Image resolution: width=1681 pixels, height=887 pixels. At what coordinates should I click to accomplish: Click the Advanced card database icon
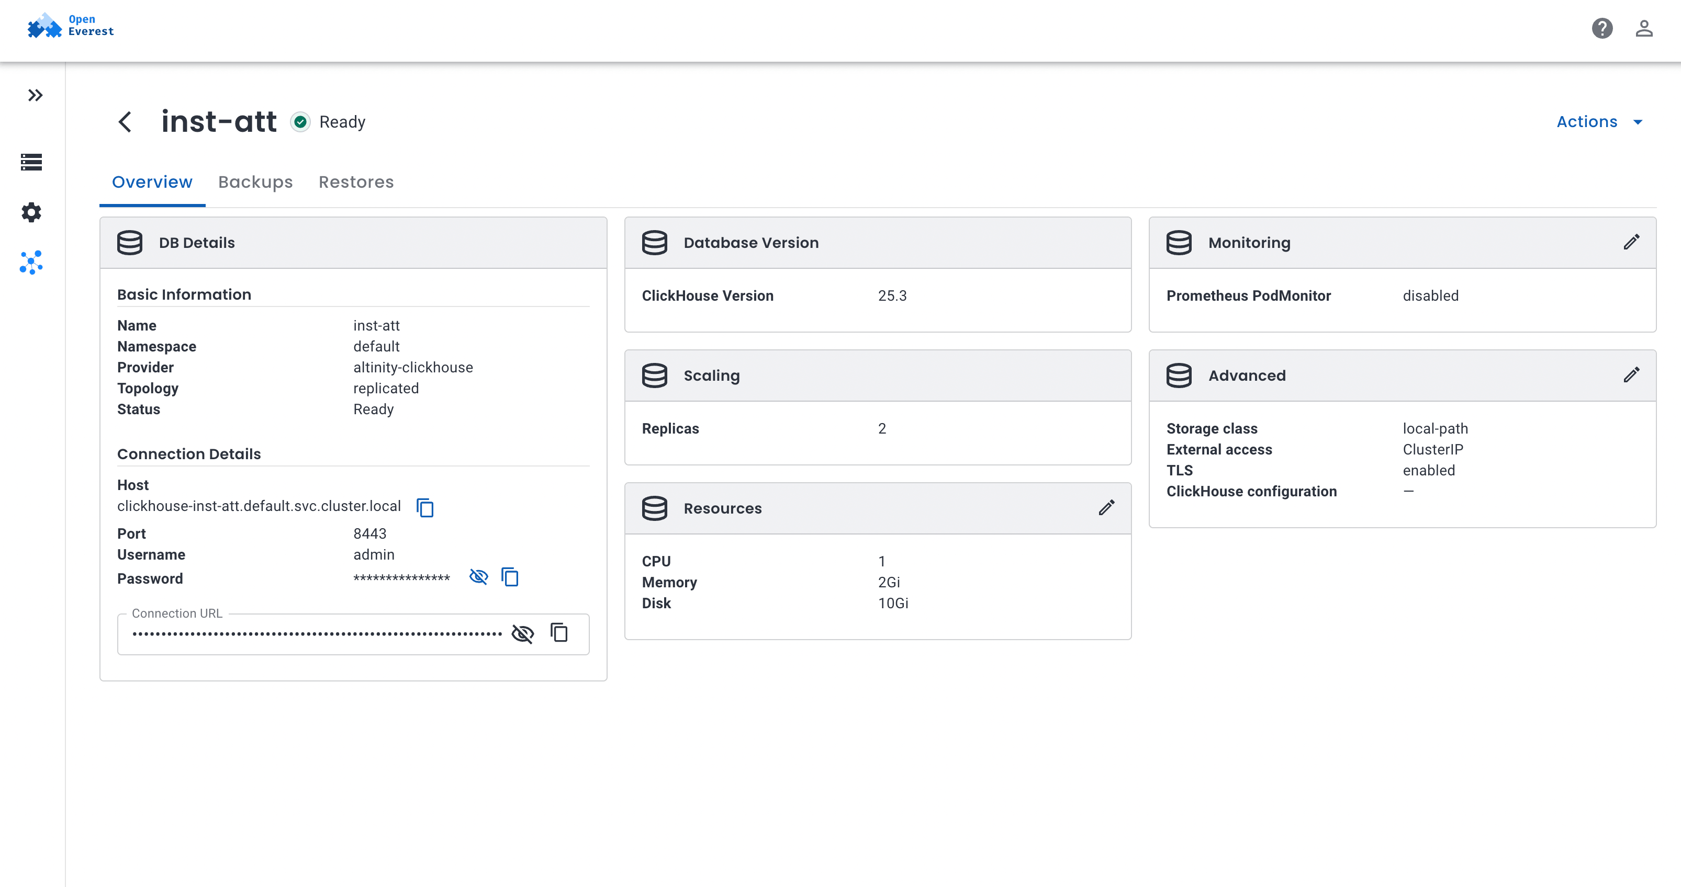click(x=1179, y=376)
